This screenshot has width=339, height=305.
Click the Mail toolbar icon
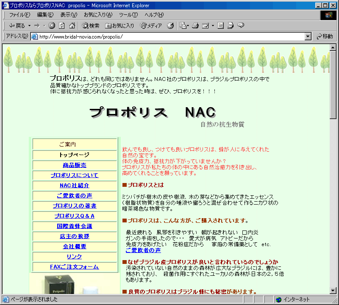(x=184, y=26)
